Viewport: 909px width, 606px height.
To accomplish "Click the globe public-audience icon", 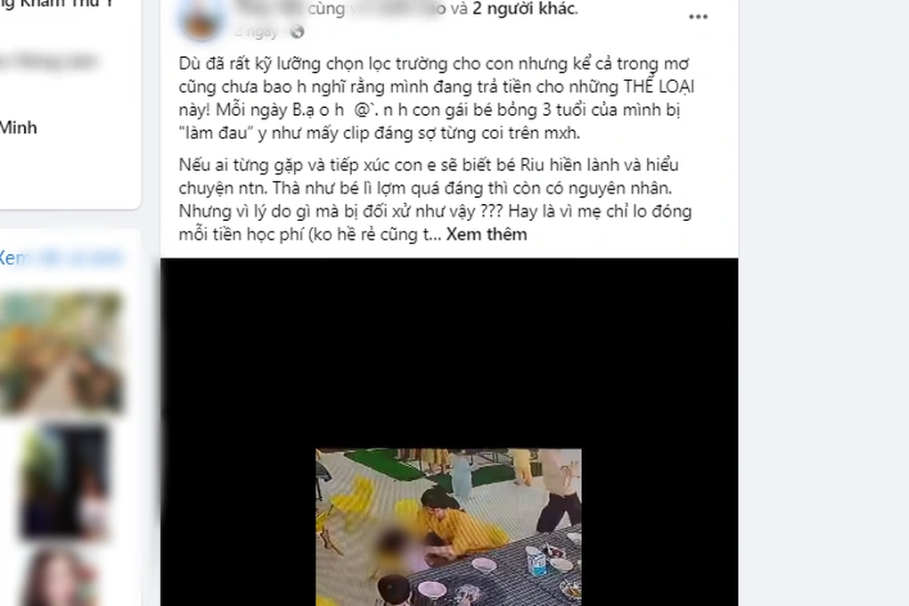I will 298,32.
